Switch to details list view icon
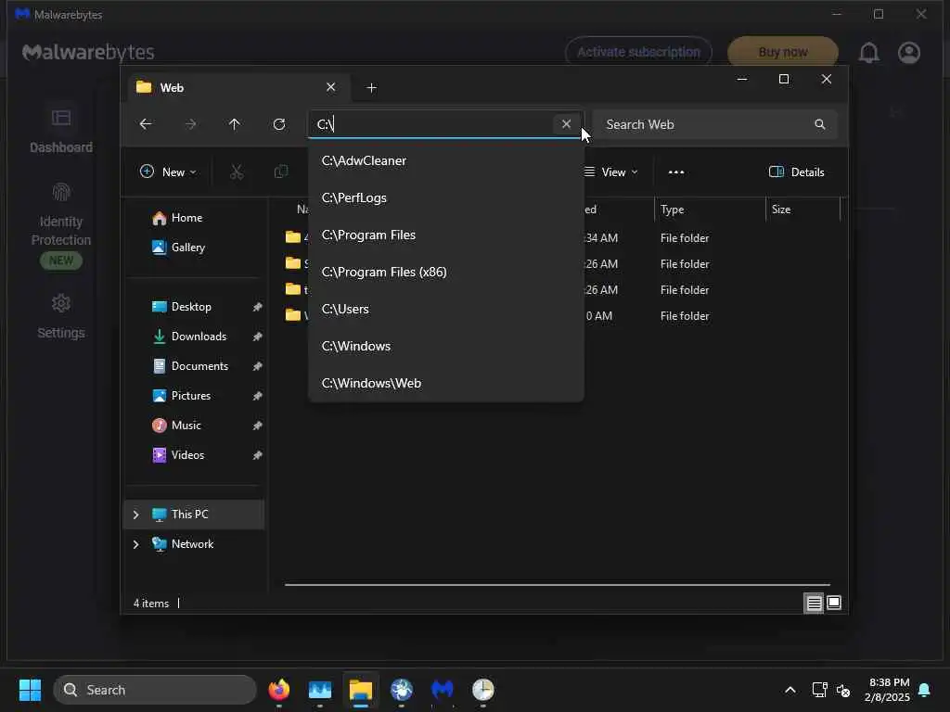 coord(814,603)
